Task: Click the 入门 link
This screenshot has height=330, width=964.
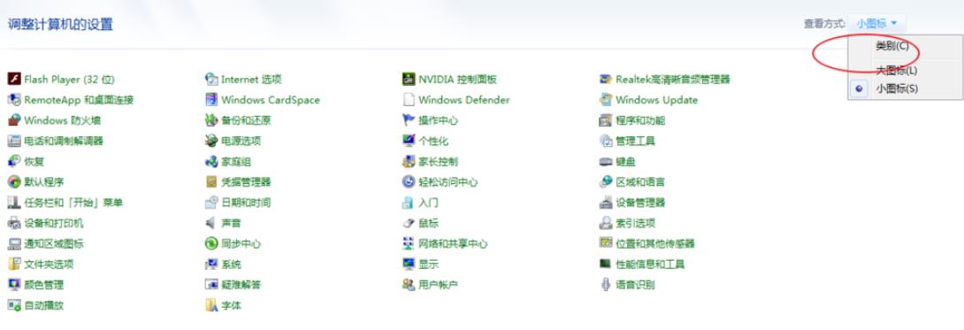Action: click(x=429, y=203)
